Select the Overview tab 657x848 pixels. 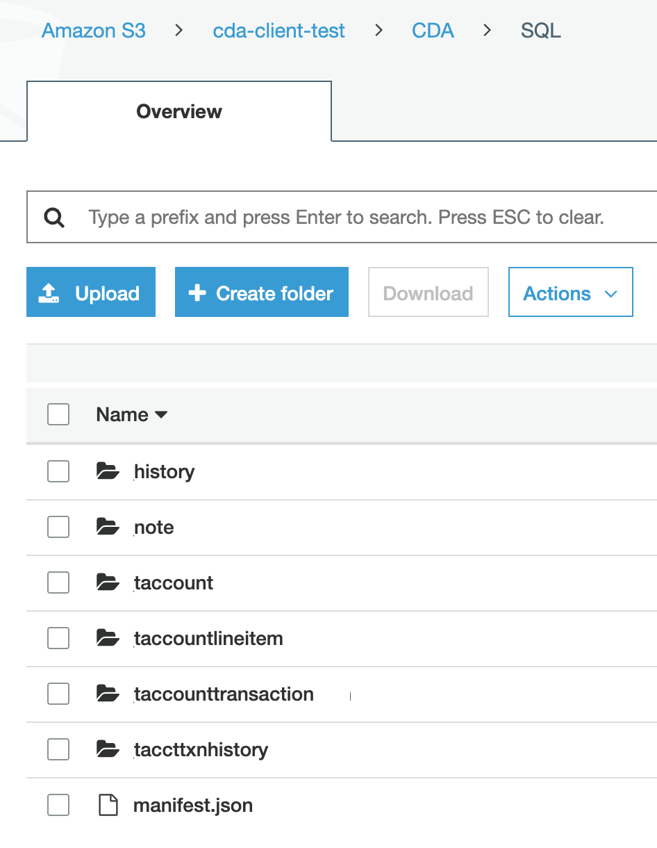pos(179,112)
